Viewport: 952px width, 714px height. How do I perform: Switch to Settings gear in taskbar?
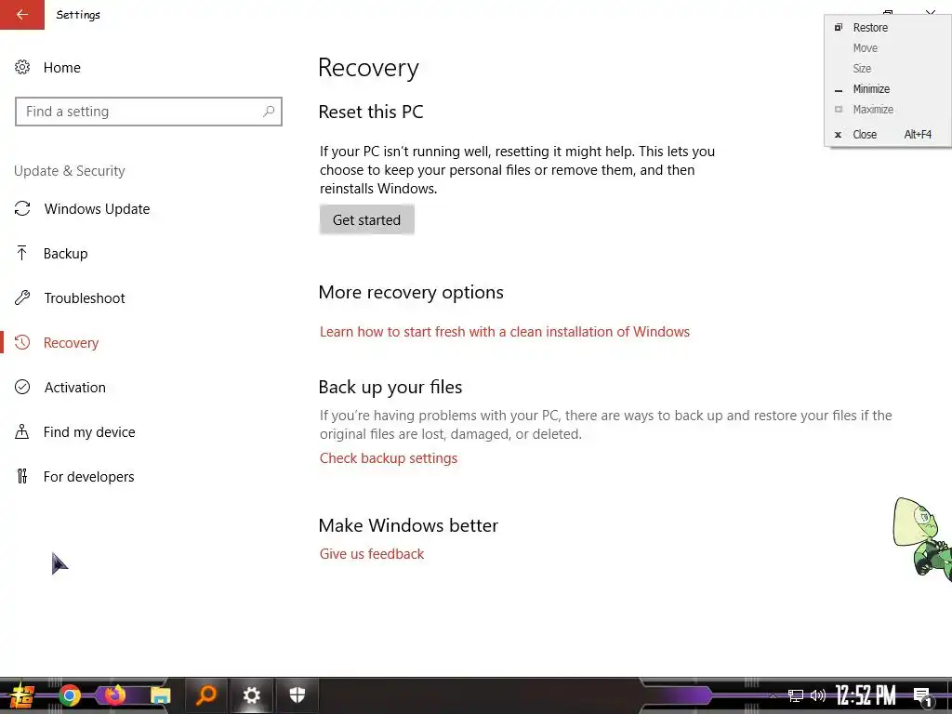pos(251,695)
